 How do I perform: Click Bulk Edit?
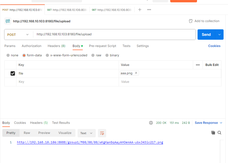pos(212,65)
